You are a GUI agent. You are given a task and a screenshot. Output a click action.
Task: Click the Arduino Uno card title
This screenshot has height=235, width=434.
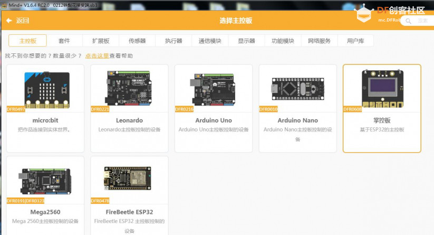[214, 120]
